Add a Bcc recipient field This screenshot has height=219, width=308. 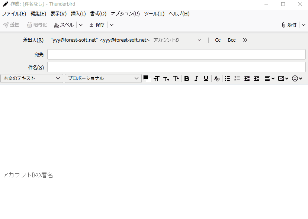point(231,40)
